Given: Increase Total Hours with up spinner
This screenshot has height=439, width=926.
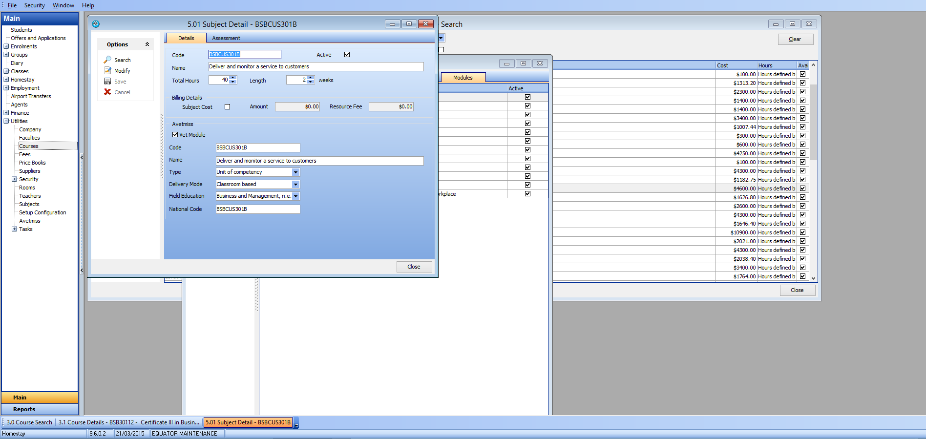Looking at the screenshot, I should coord(233,78).
